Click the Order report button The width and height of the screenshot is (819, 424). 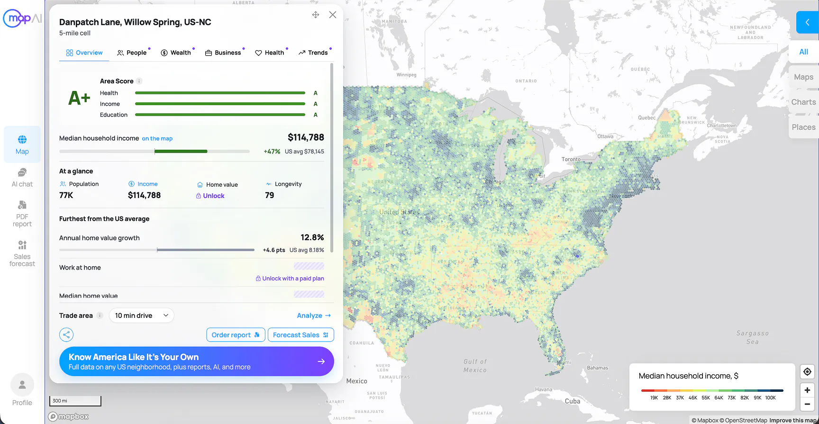pos(236,335)
